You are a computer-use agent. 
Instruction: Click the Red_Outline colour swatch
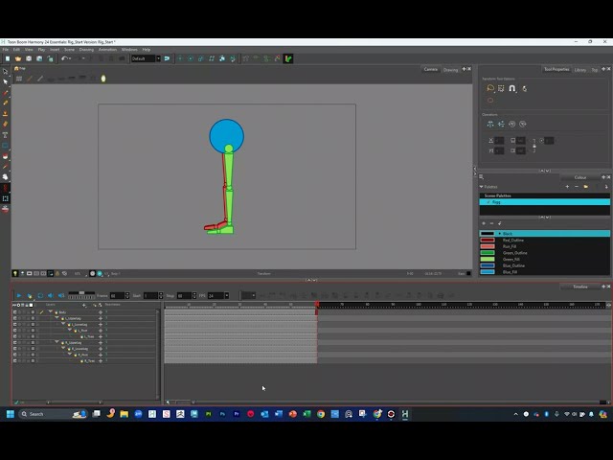click(488, 241)
